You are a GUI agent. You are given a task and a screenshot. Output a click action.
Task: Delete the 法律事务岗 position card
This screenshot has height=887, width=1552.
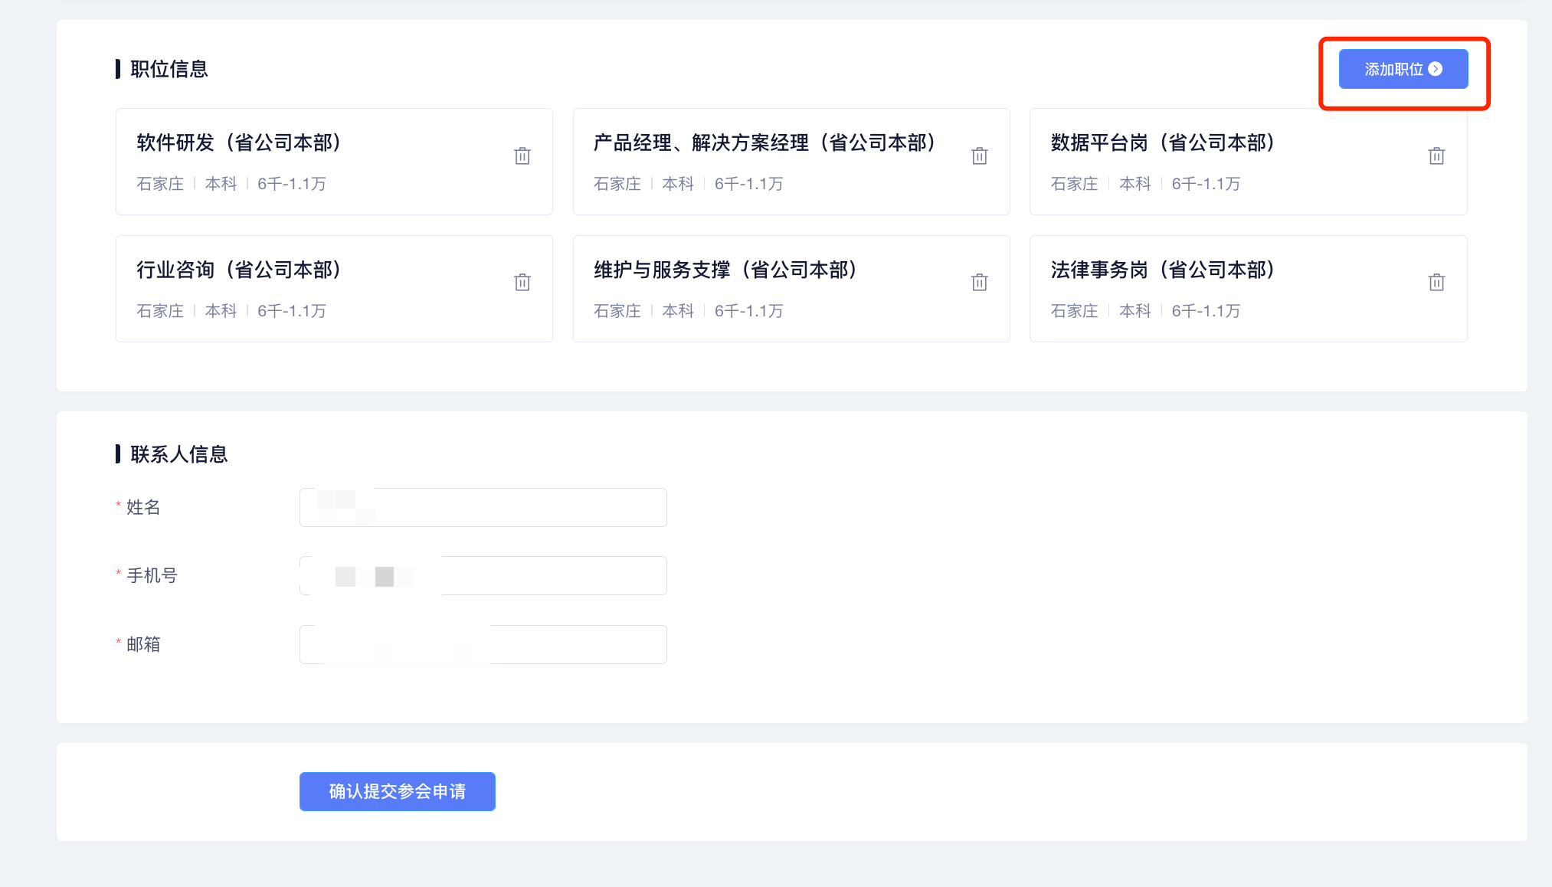[x=1436, y=283]
